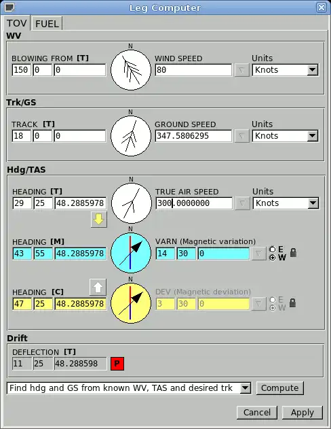Switch to the FUEL tab
Screen dimensions: 331x429
[x=47, y=24]
